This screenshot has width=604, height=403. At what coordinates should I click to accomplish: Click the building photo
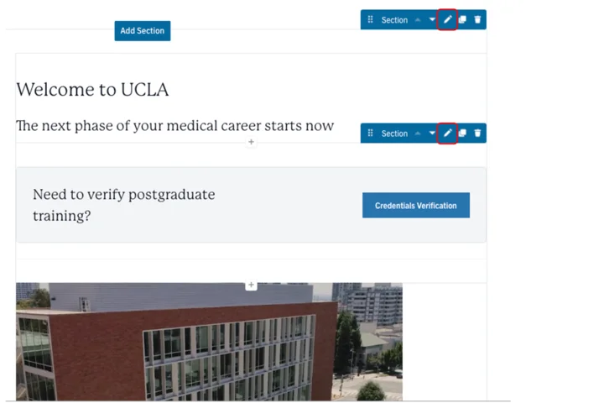click(209, 344)
